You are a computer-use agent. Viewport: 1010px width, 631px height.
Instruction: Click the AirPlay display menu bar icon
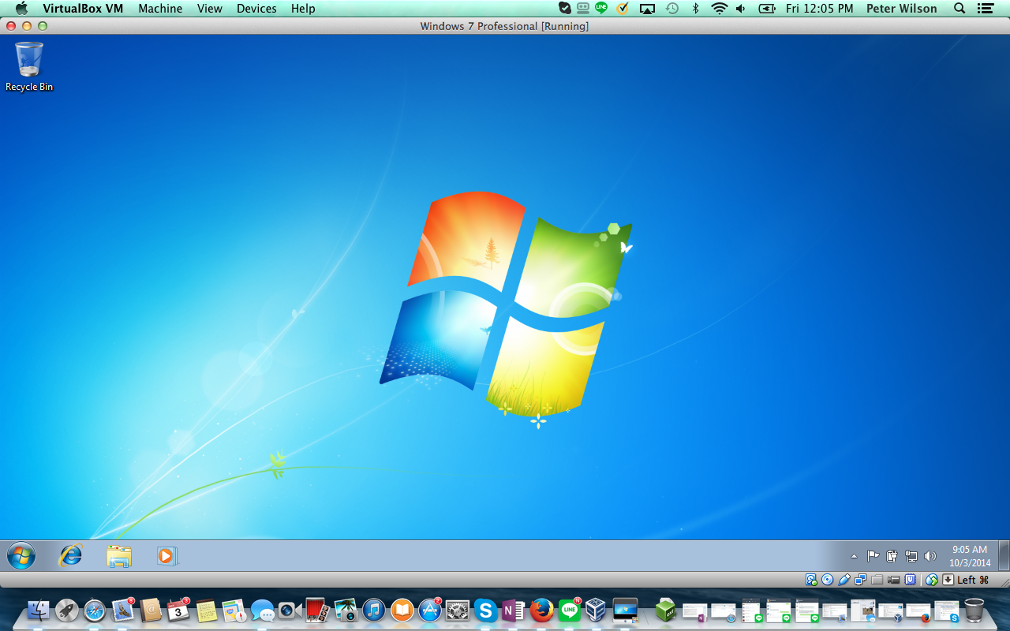pos(647,9)
